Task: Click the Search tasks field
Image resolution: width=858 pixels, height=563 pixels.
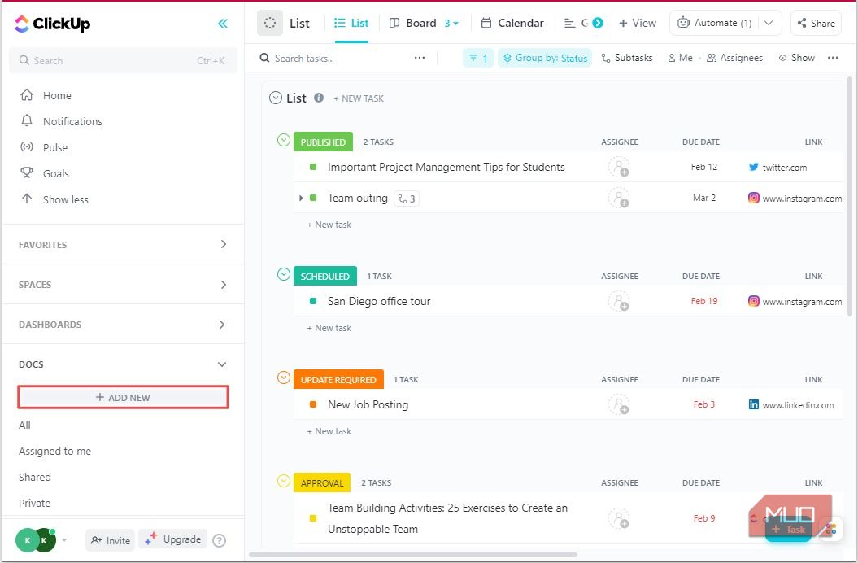Action: (304, 59)
